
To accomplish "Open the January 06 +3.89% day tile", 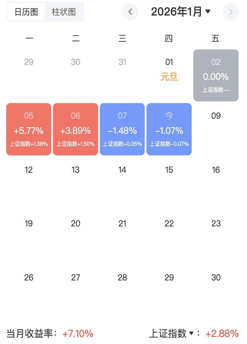I will pyautogui.click(x=76, y=129).
